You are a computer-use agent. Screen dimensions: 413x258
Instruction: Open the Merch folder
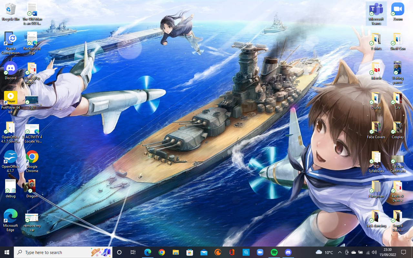click(376, 71)
